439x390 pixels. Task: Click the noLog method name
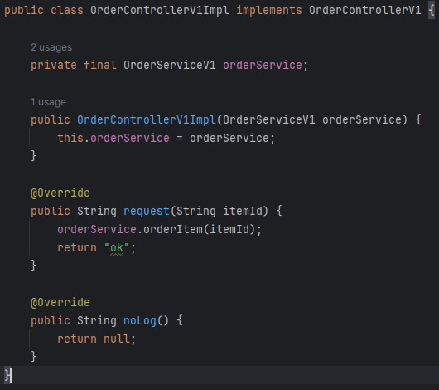[140, 320]
